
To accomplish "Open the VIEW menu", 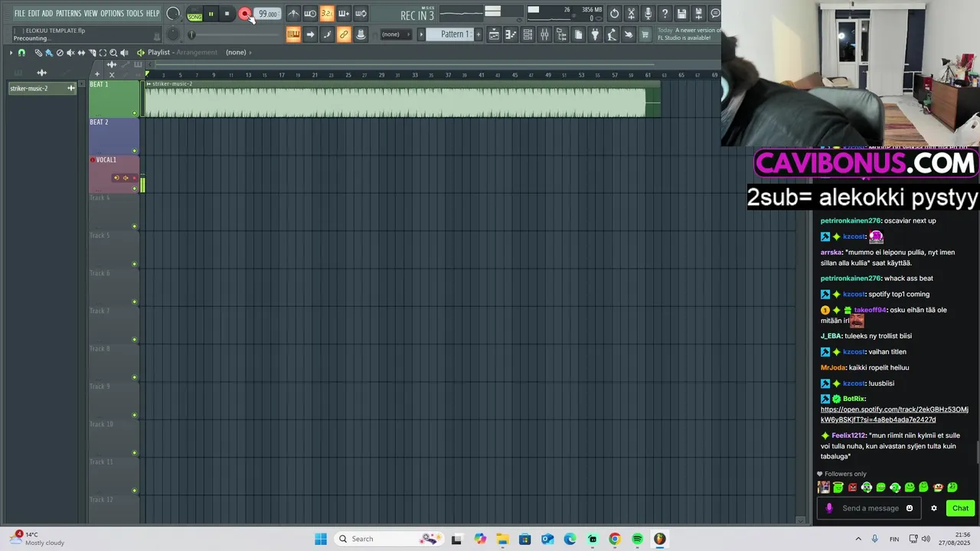I will (x=90, y=13).
